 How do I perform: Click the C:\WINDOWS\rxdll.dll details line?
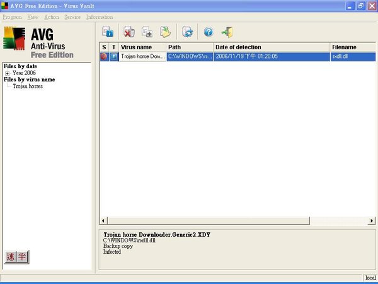pyautogui.click(x=129, y=240)
